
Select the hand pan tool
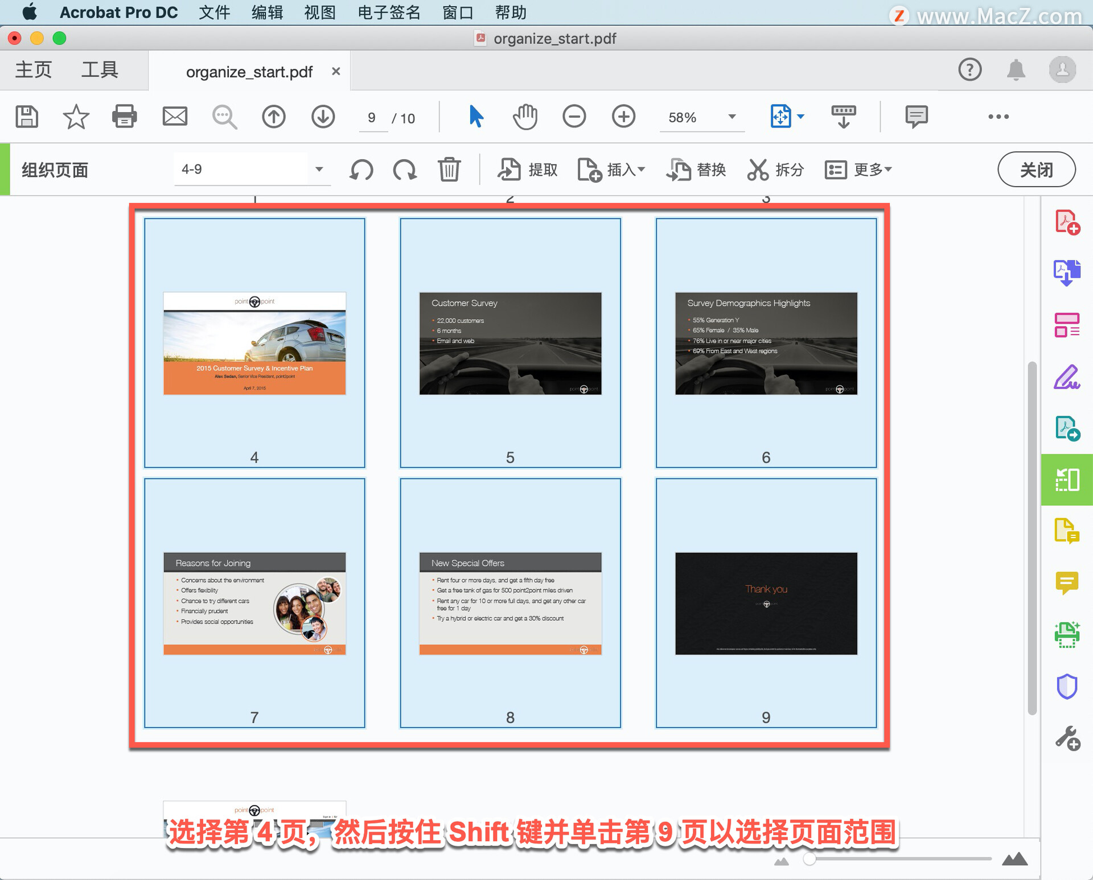point(525,117)
